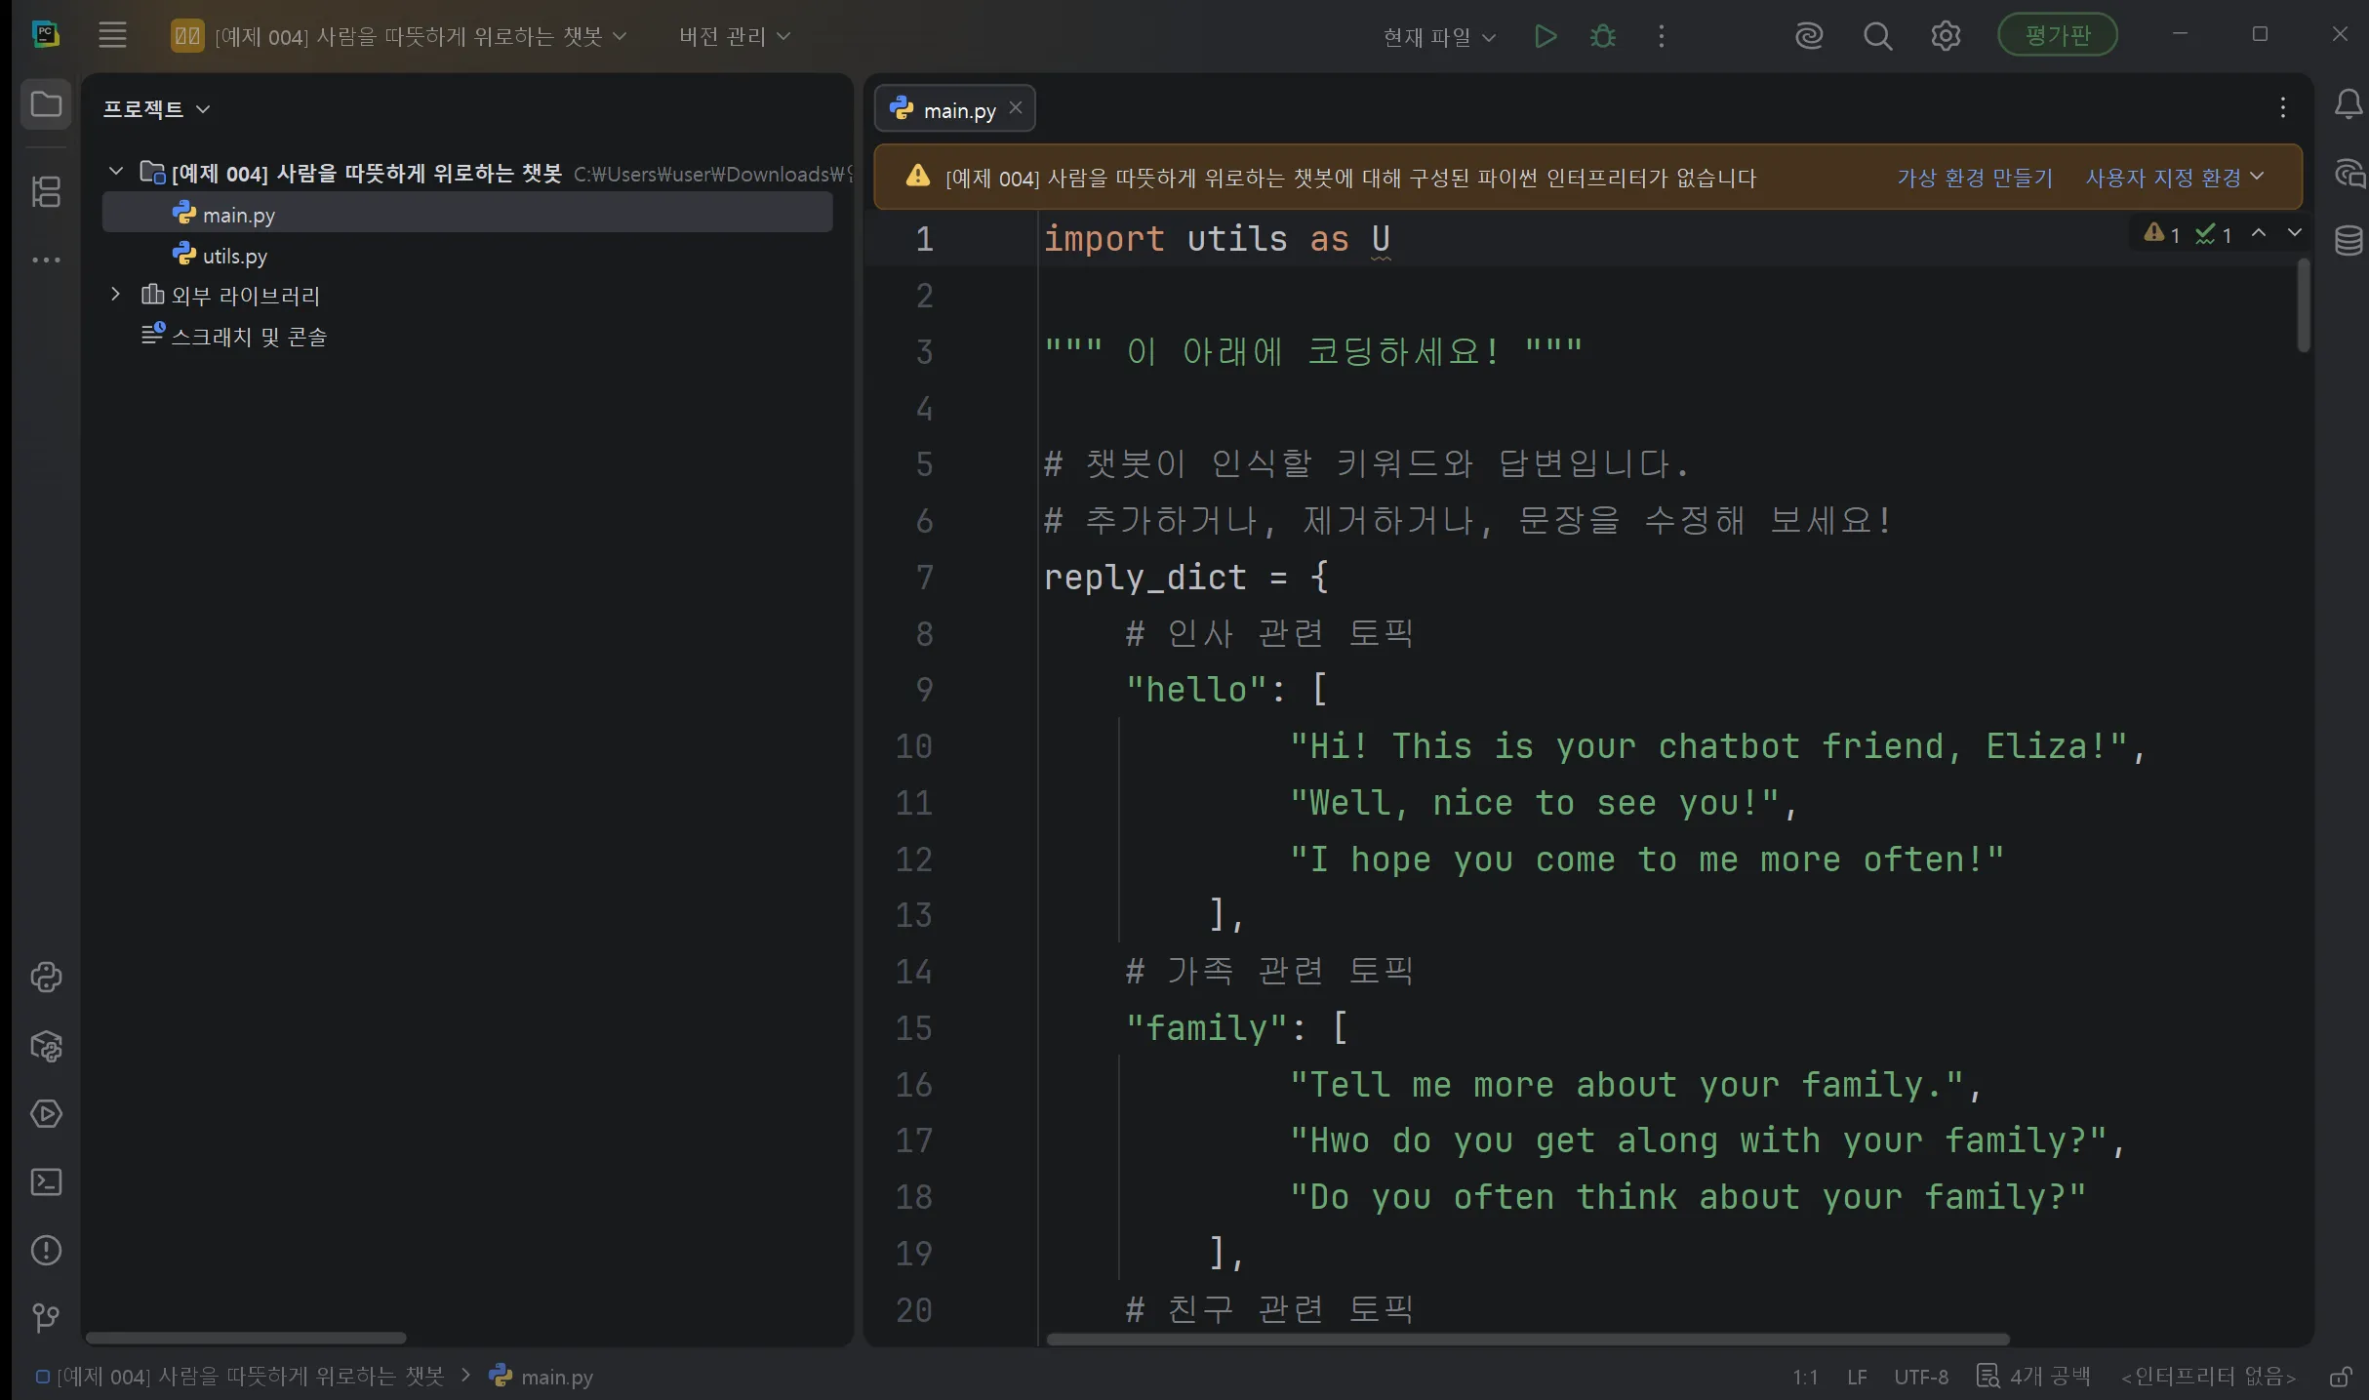Run the current file
This screenshot has width=2369, height=1400.
coord(1546,37)
